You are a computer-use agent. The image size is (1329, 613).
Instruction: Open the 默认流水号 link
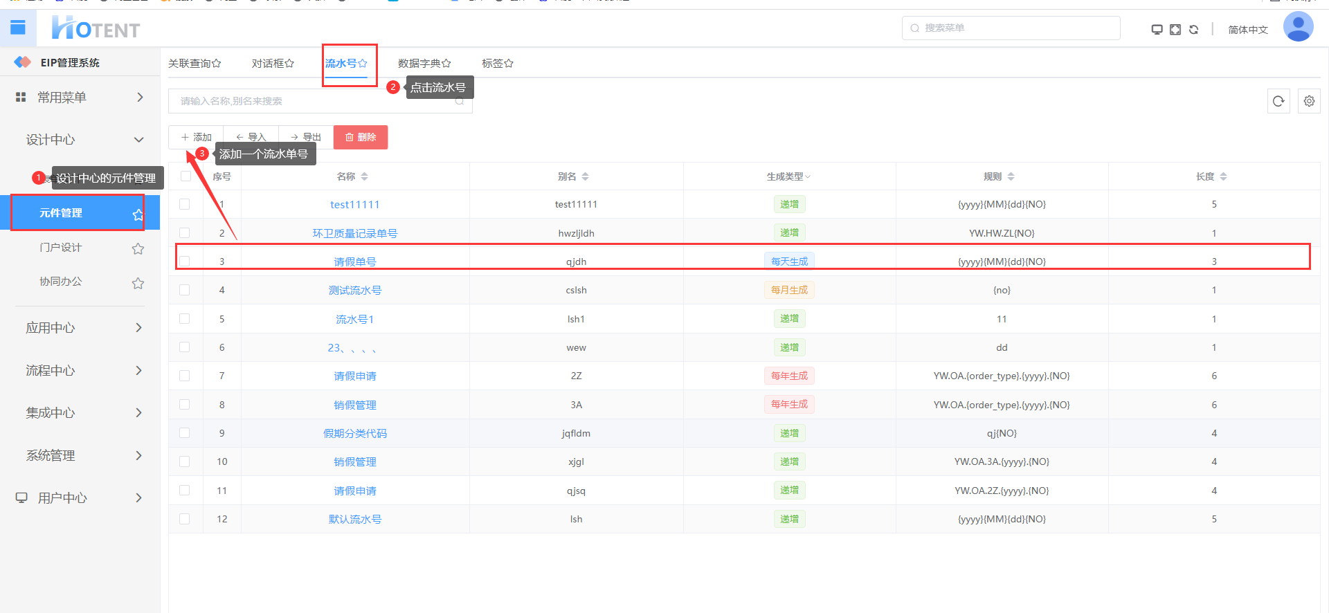[354, 520]
